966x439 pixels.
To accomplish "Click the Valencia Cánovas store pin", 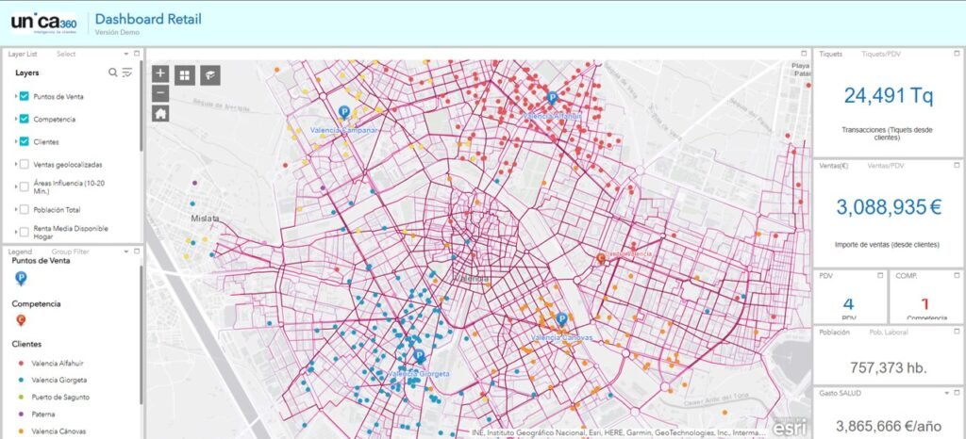I will (561, 319).
